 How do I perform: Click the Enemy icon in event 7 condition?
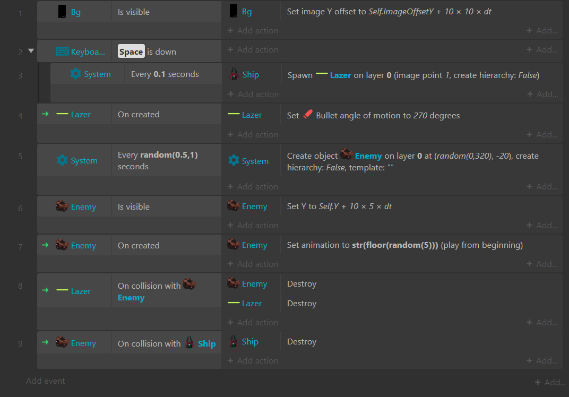pos(62,245)
